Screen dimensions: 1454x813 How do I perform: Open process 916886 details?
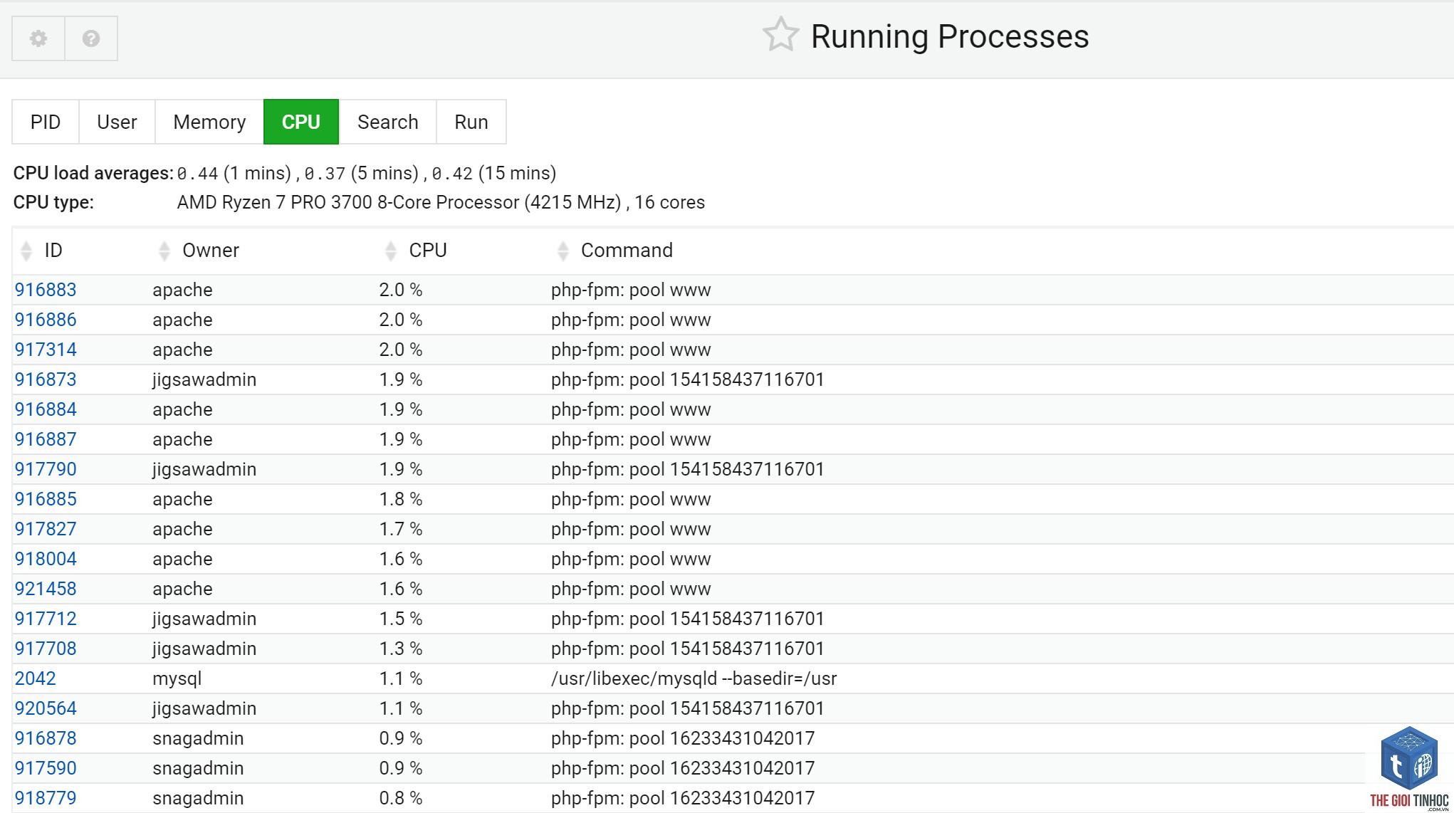[x=46, y=320]
